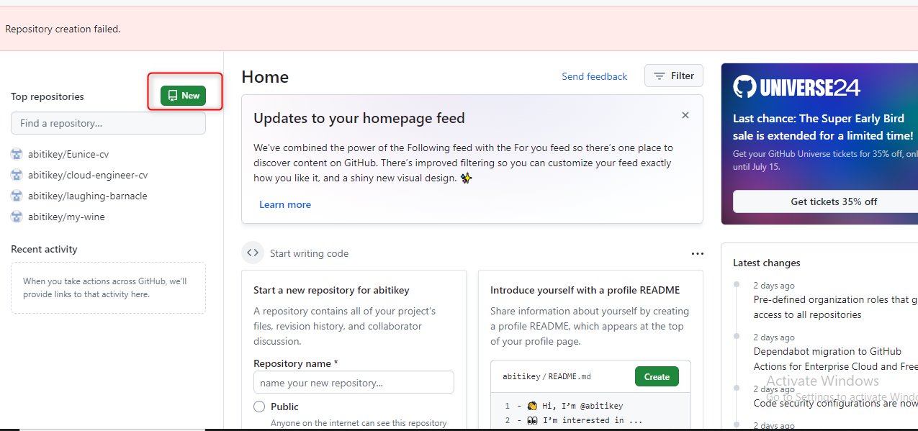Click the abitikey/Eunice-cv avatar icon
The height and width of the screenshot is (431, 918).
tap(17, 154)
